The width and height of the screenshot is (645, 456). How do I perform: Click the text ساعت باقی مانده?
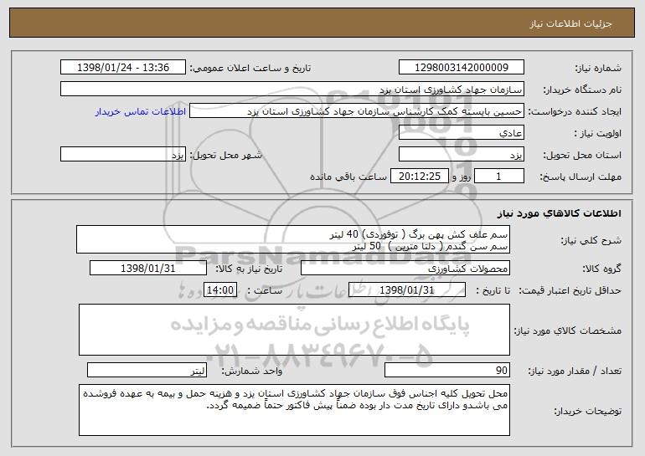[348, 177]
